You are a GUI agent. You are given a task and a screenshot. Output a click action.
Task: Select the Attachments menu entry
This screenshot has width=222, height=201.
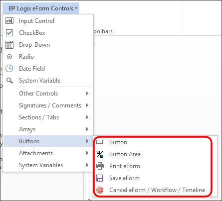coord(48,153)
